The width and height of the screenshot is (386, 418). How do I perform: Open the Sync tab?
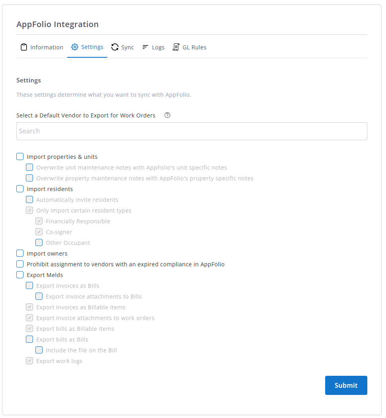[127, 47]
